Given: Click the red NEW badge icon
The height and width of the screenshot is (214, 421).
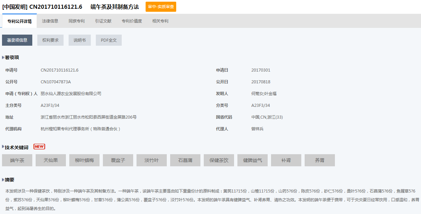Looking at the screenshot, I should 39,146.
